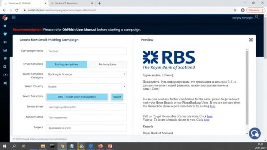Toggle the sidebar hamburger menu icon
This screenshot has width=267, height=150.
(x=14, y=17)
